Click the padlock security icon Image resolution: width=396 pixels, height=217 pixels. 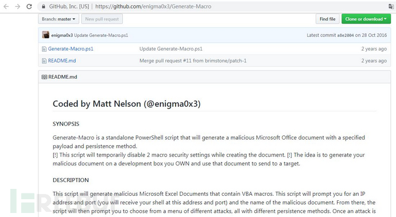44,6
